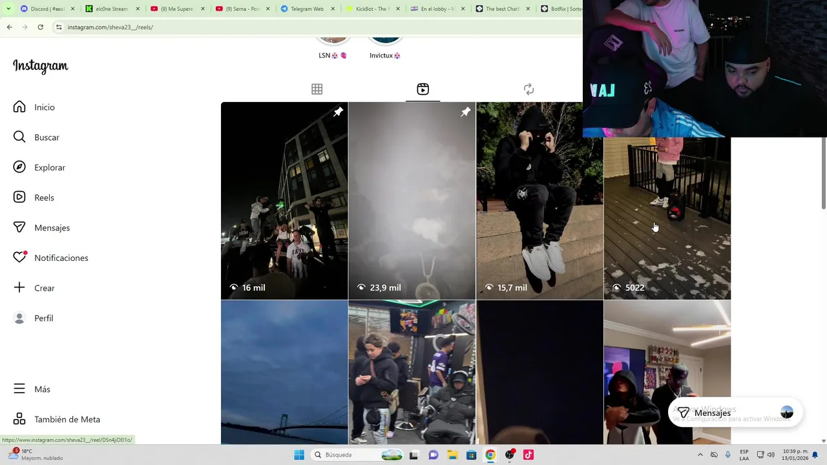Open the tab search dropdown arrow

coord(8,9)
